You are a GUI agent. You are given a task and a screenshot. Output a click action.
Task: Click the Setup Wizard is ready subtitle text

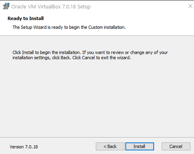(69, 27)
